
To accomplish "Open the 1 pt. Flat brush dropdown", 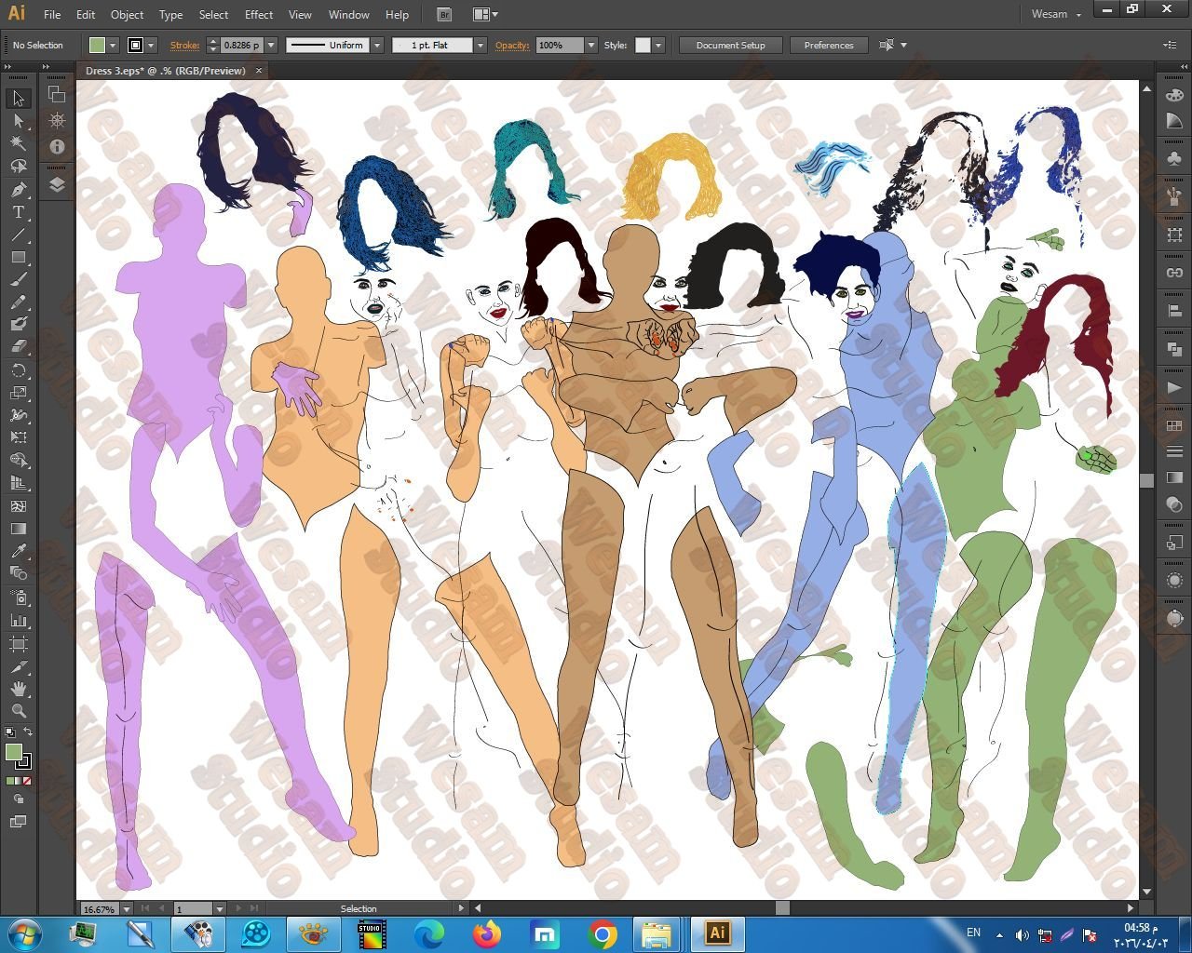I will coord(481,45).
